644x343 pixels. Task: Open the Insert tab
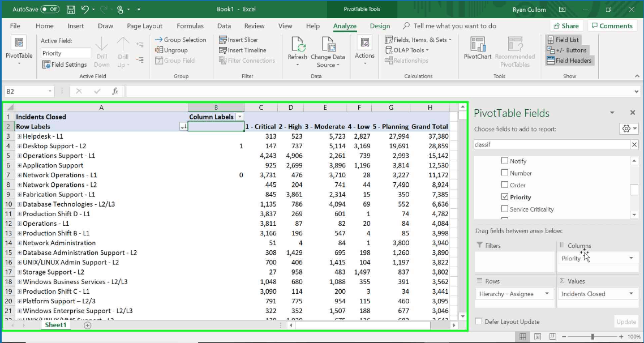(76, 26)
